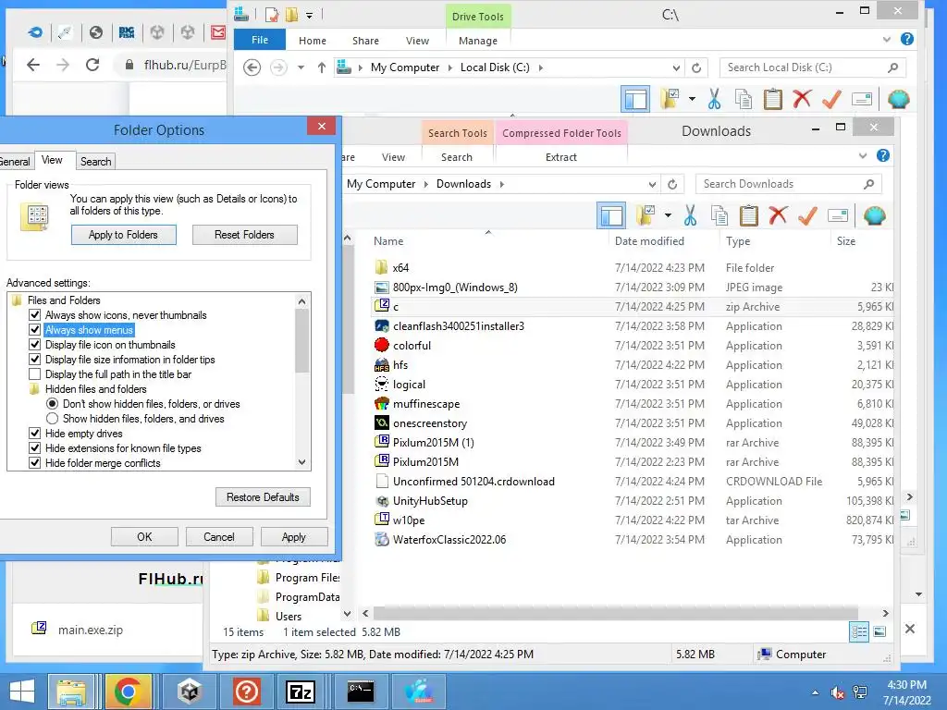Screen dimensions: 947x710
Task: Click orange checkmark icon in C:\ window
Action: [831, 99]
